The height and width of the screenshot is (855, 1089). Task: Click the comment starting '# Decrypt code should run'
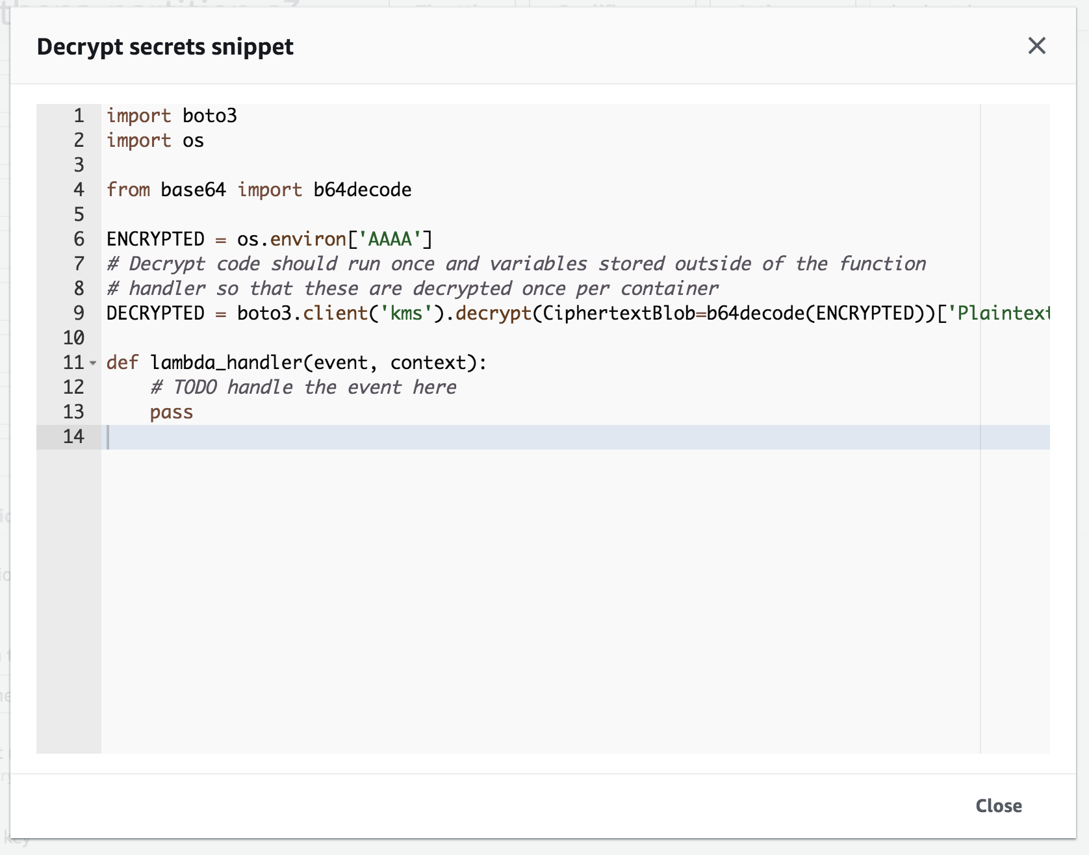pos(517,264)
